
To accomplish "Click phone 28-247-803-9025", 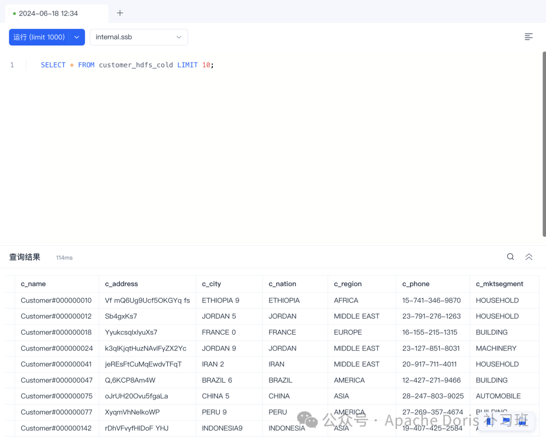I will 433,396.
